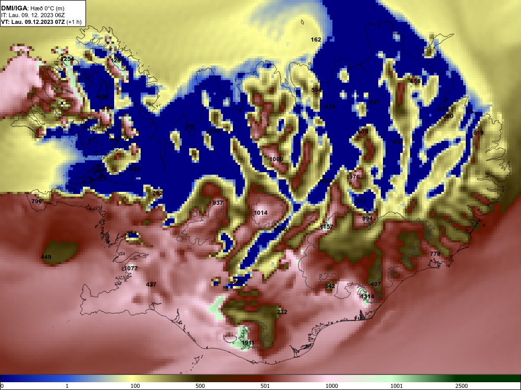Click the 976 reading
Viewport: 521px width, 390px height.
pos(354,177)
